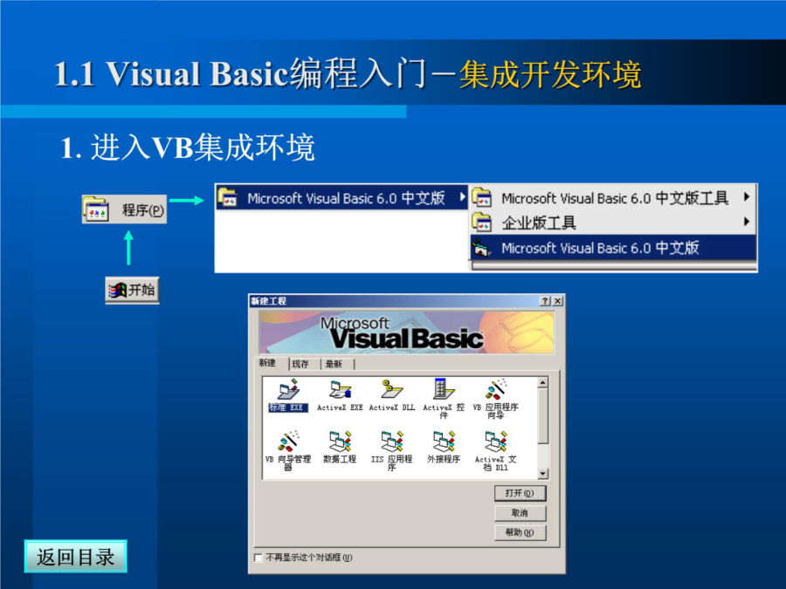This screenshot has height=589, width=786.
Task: Click the 帮助(H) button
Action: tap(520, 532)
